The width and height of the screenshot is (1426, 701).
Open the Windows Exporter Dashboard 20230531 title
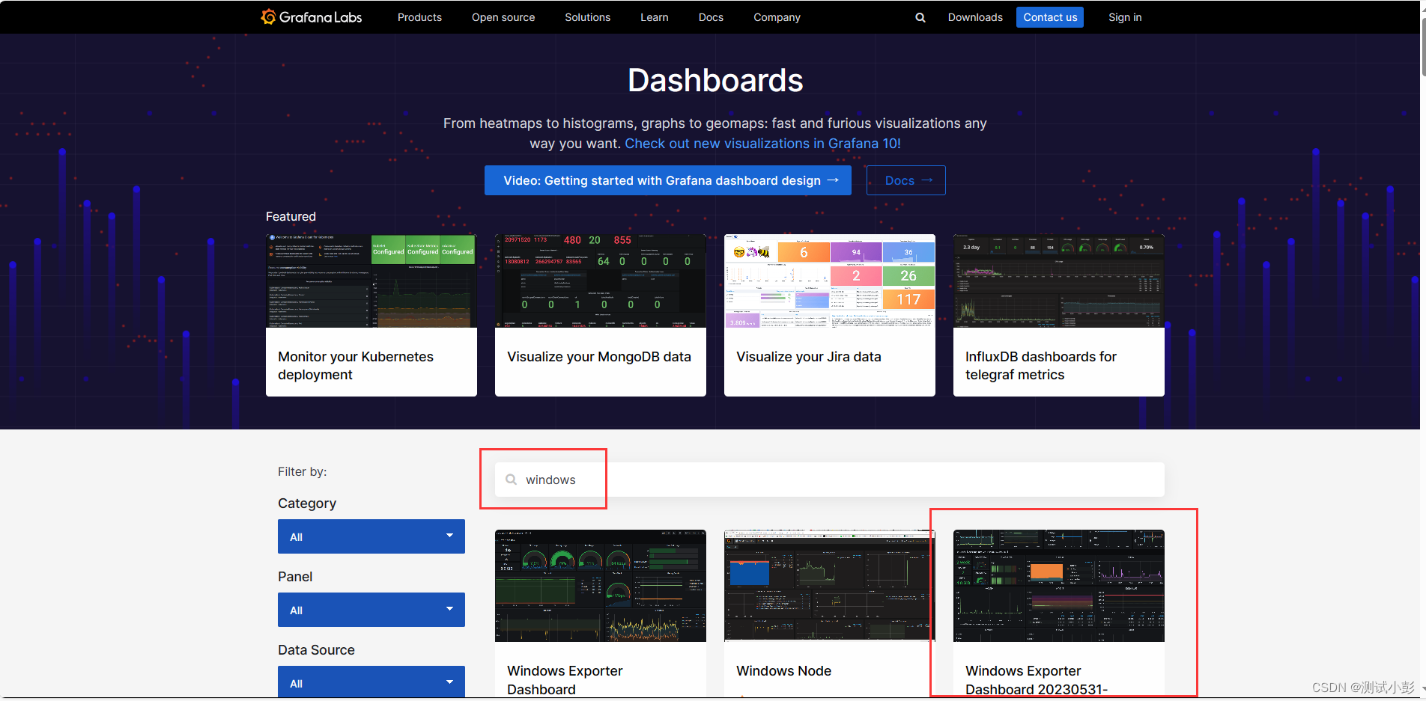click(1037, 680)
